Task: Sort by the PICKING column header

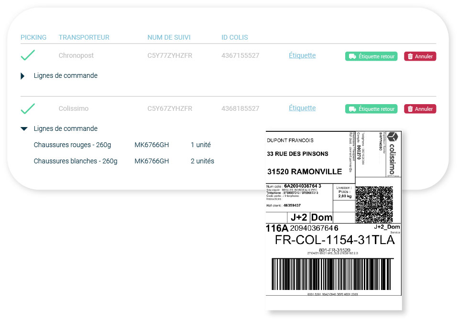Action: pyautogui.click(x=33, y=37)
